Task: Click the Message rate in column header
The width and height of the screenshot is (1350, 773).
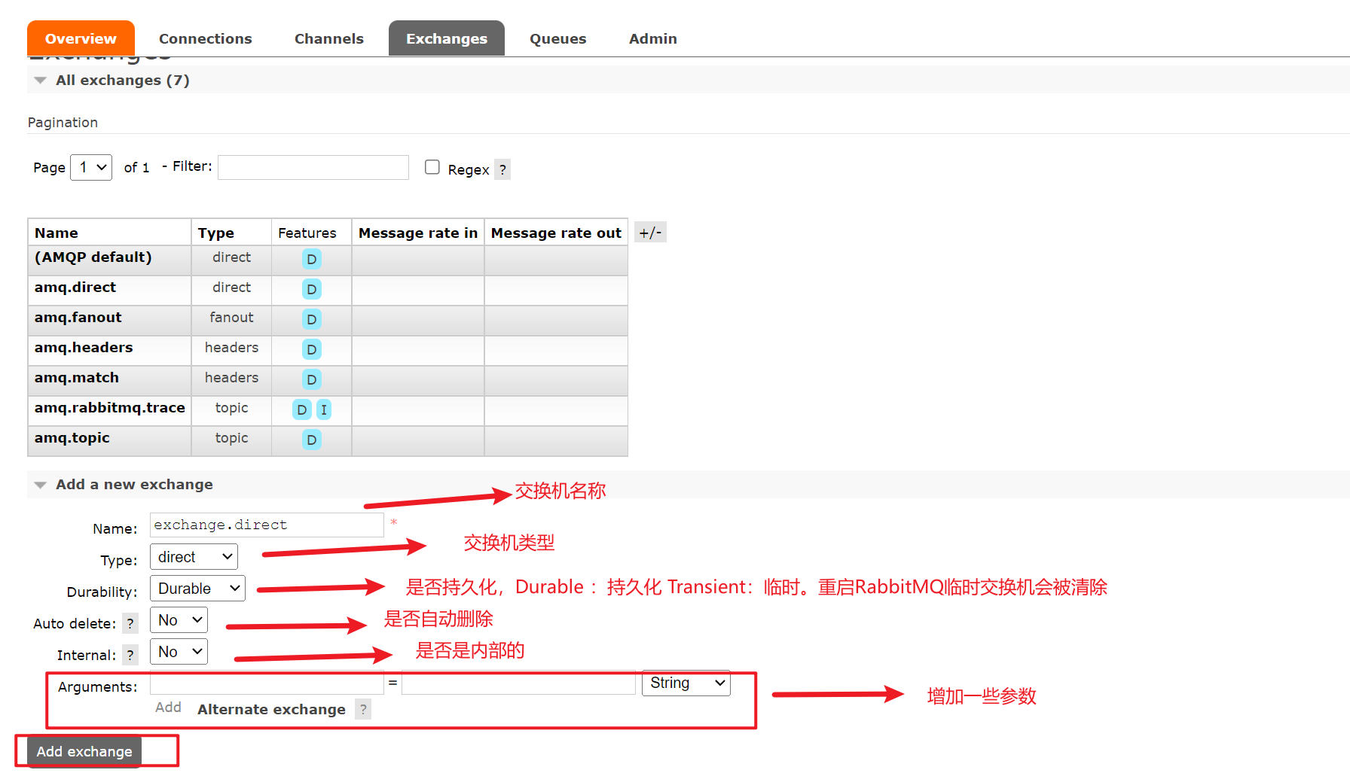Action: pos(418,233)
